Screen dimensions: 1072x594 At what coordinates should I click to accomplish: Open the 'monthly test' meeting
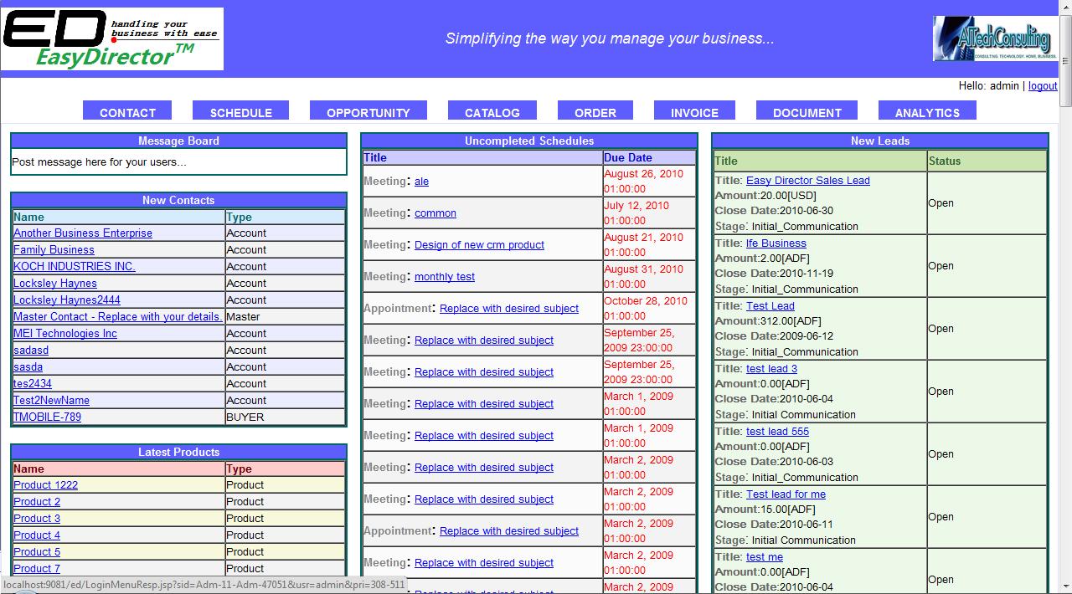pyautogui.click(x=445, y=277)
